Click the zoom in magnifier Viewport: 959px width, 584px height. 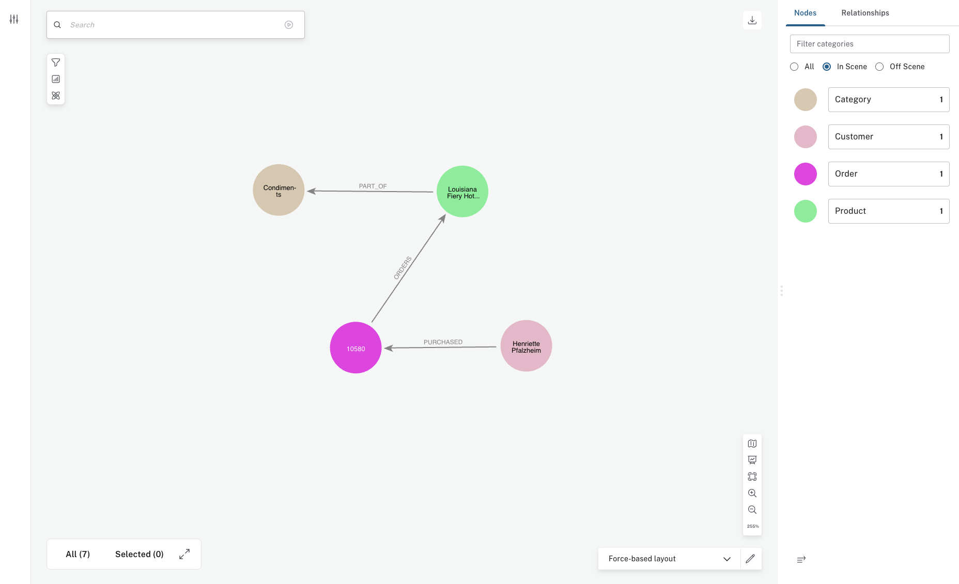coord(752,493)
